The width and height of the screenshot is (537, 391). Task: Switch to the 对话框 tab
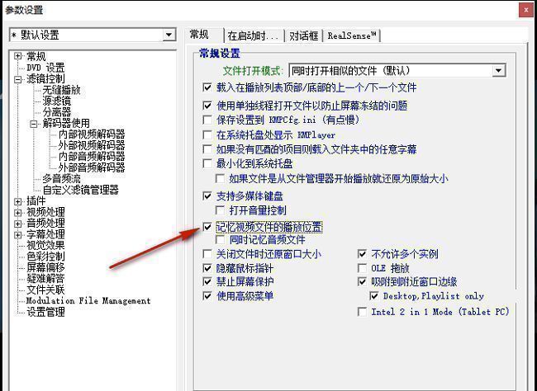[x=303, y=35]
